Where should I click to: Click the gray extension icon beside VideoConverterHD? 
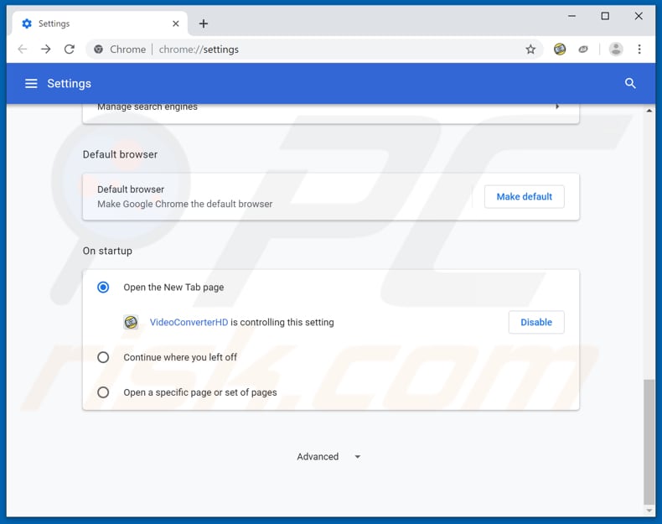coord(583,49)
